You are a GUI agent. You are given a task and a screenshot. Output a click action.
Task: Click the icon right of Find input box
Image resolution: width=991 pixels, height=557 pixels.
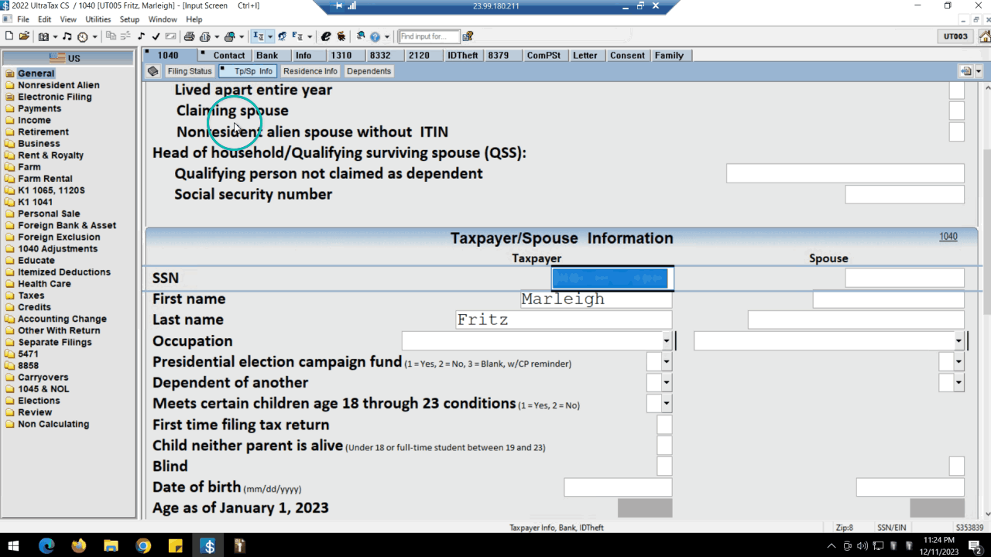pyautogui.click(x=468, y=36)
